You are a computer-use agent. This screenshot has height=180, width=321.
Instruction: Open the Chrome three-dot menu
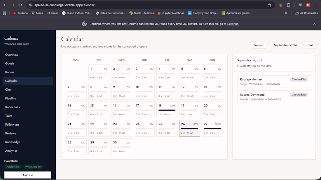click(x=316, y=5)
